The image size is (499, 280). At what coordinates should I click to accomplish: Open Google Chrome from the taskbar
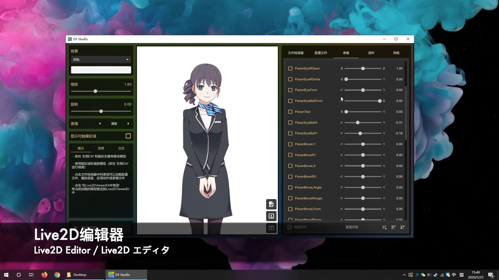[57, 275]
